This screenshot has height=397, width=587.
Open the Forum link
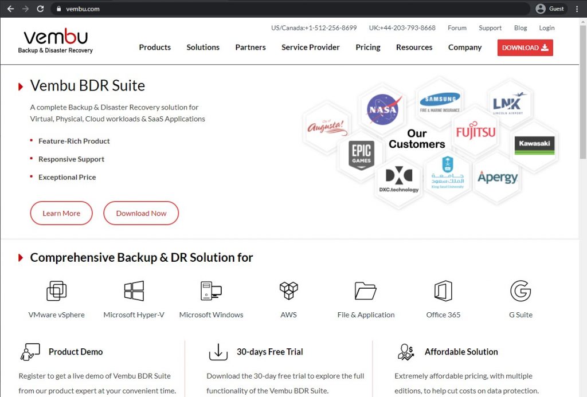(x=457, y=27)
